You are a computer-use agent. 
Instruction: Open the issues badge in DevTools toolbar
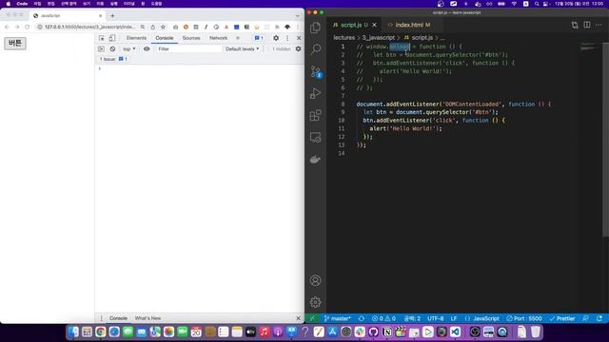click(259, 38)
